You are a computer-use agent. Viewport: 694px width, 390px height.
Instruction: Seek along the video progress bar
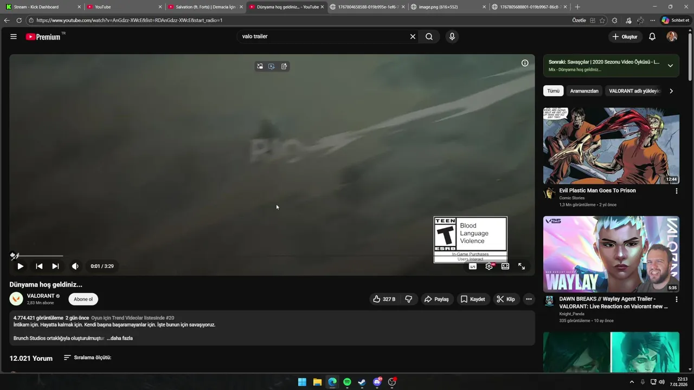pyautogui.click(x=271, y=256)
